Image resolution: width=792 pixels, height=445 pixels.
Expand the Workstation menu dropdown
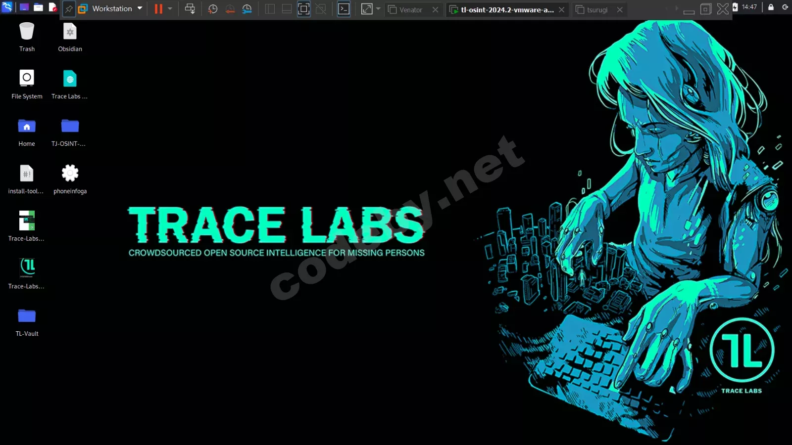[x=140, y=8]
